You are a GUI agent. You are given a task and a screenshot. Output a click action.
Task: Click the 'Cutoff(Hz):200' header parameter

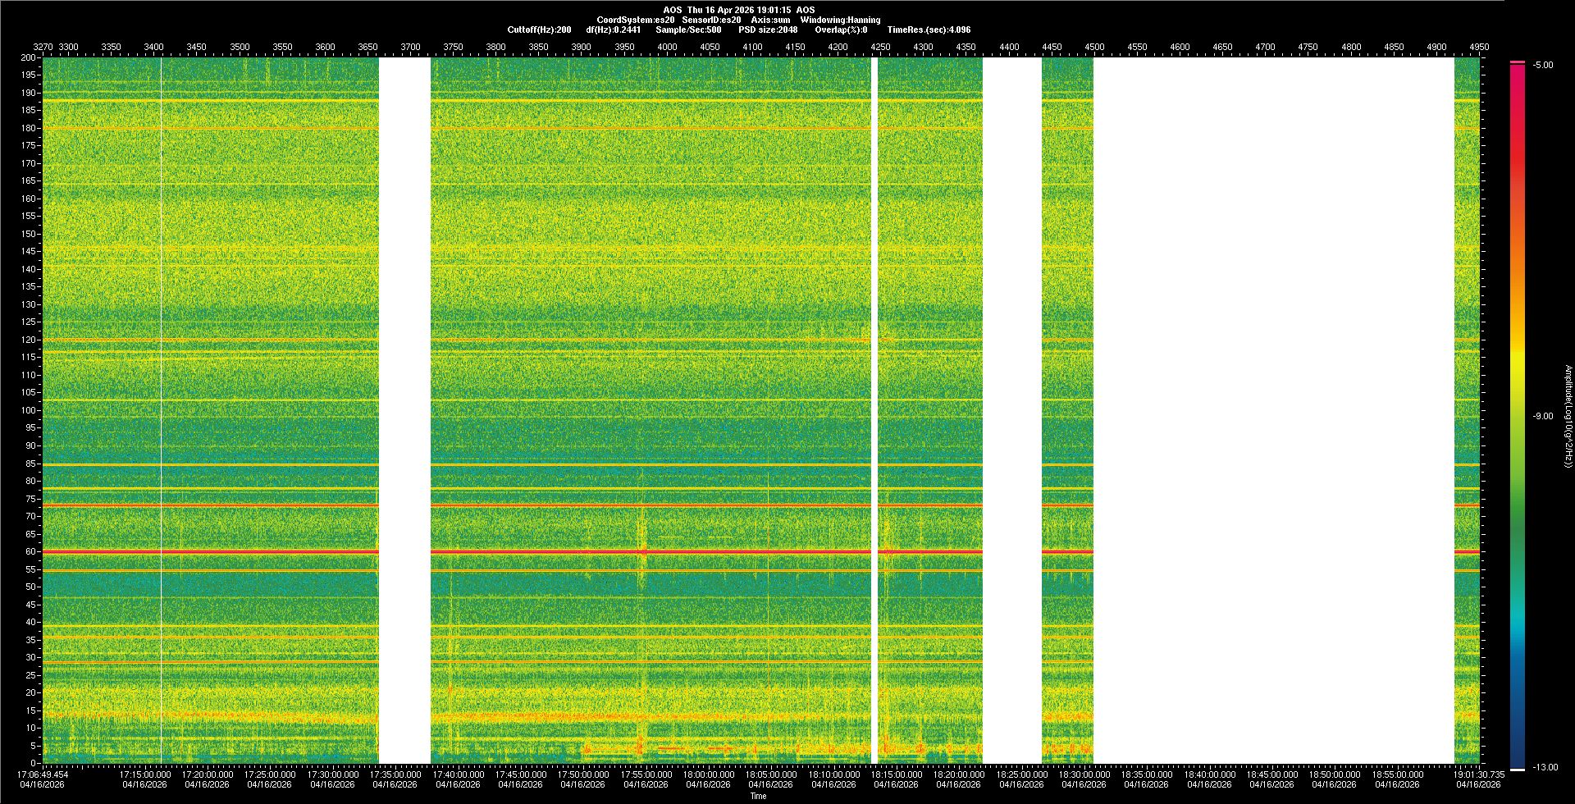[x=539, y=30]
